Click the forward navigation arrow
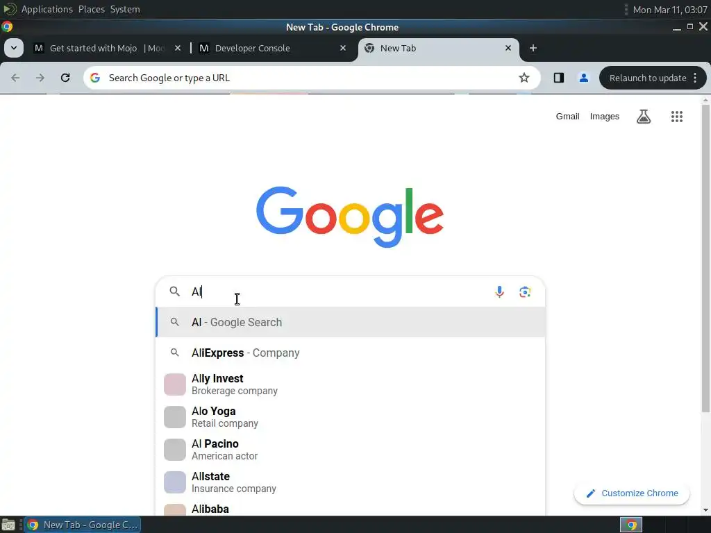The image size is (711, 533). [40, 78]
